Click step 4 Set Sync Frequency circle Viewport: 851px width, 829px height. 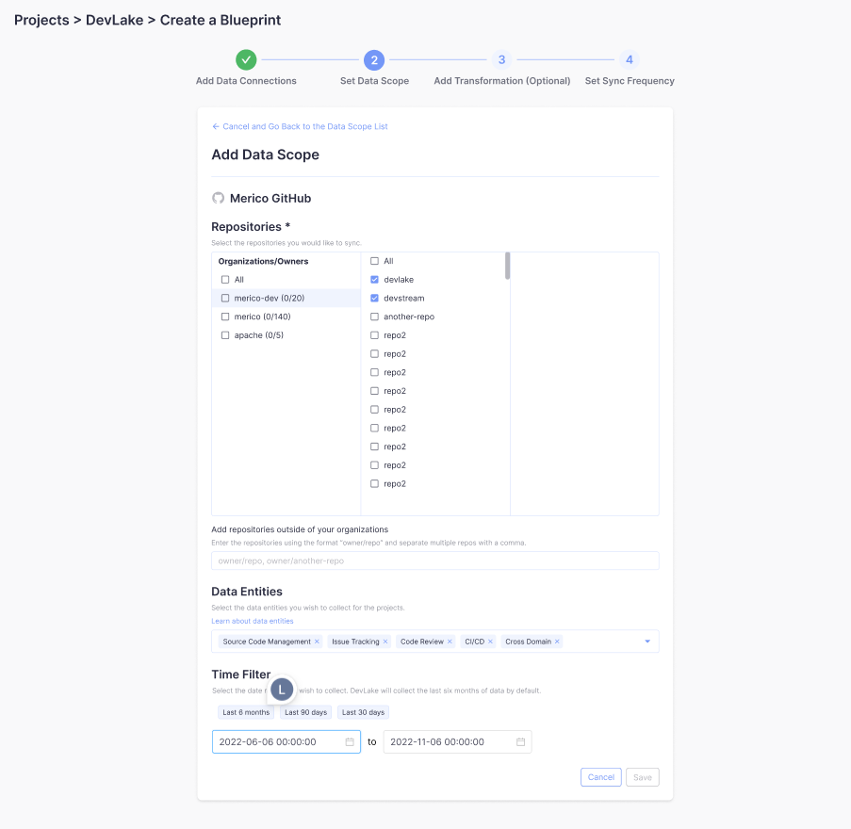(x=629, y=59)
